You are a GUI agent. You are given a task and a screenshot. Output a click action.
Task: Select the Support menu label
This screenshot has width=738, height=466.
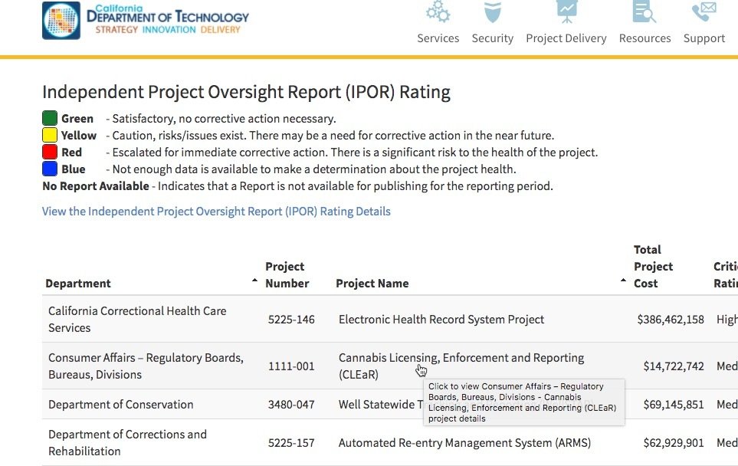(x=704, y=38)
